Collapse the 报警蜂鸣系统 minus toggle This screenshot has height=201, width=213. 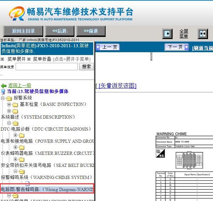[x=15, y=171]
